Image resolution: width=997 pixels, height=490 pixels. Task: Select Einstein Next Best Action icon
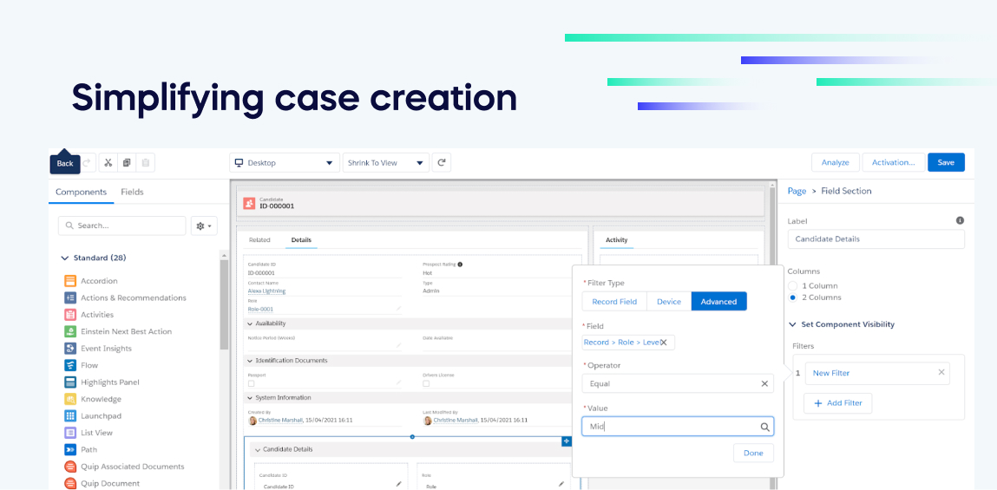[70, 332]
